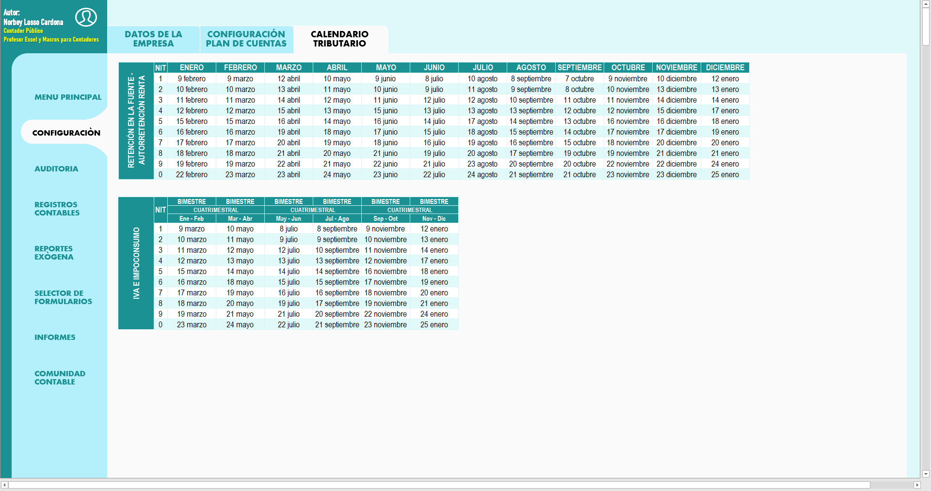
Task: Click the horizontal scrollbar left arrow
Action: point(4,485)
